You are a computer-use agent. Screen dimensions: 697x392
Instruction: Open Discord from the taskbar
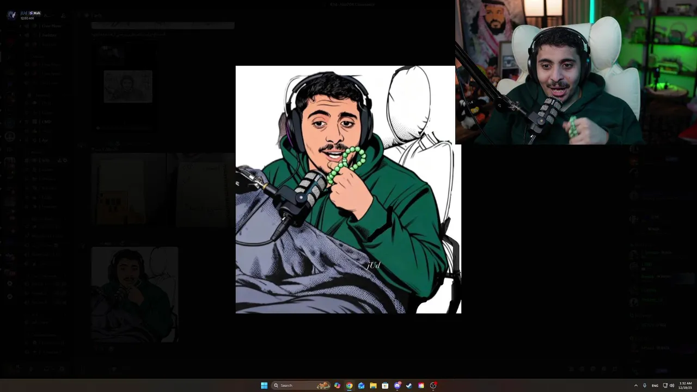coord(397,385)
